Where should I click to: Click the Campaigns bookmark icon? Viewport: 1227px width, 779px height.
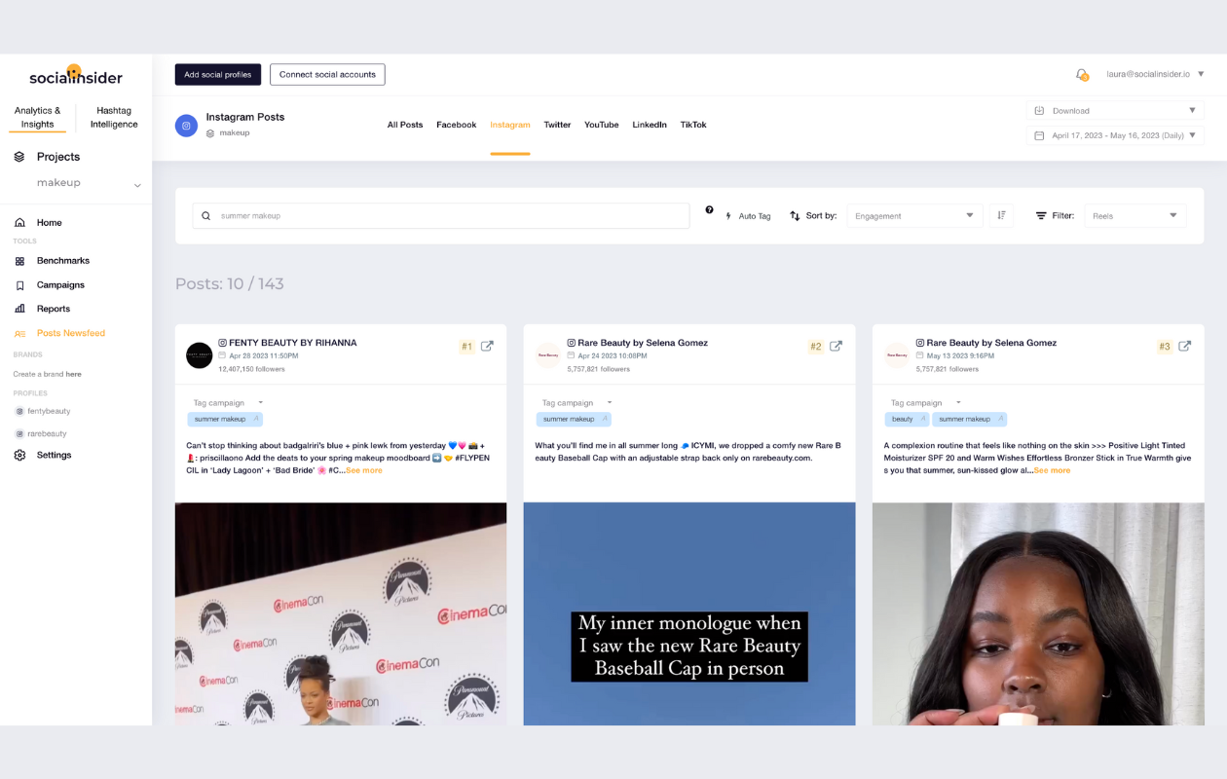coord(19,285)
